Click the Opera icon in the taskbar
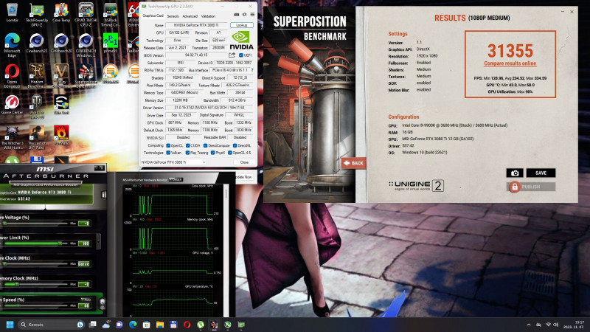 pyautogui.click(x=187, y=325)
